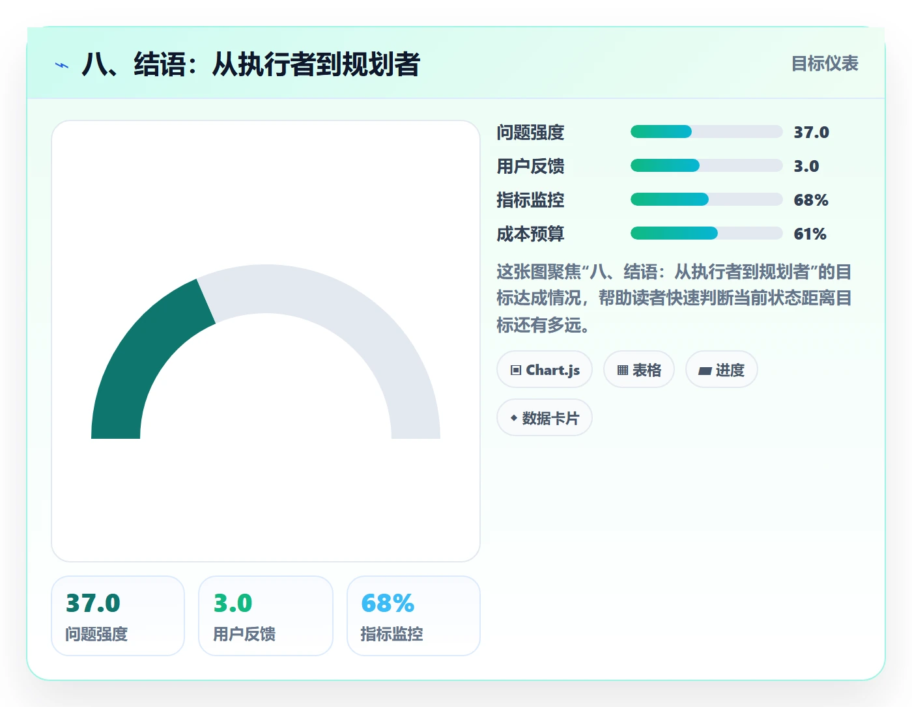
Task: Click the 指标监控 label in progress list
Action: 530,200
